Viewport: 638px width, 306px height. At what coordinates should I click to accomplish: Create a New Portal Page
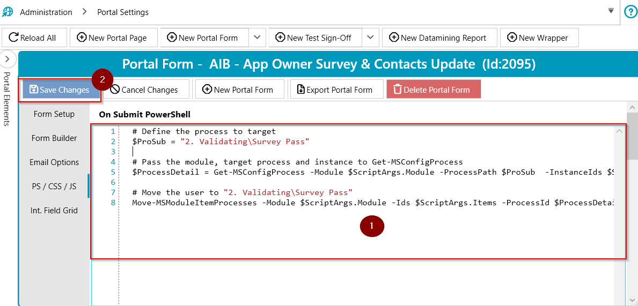coord(114,38)
